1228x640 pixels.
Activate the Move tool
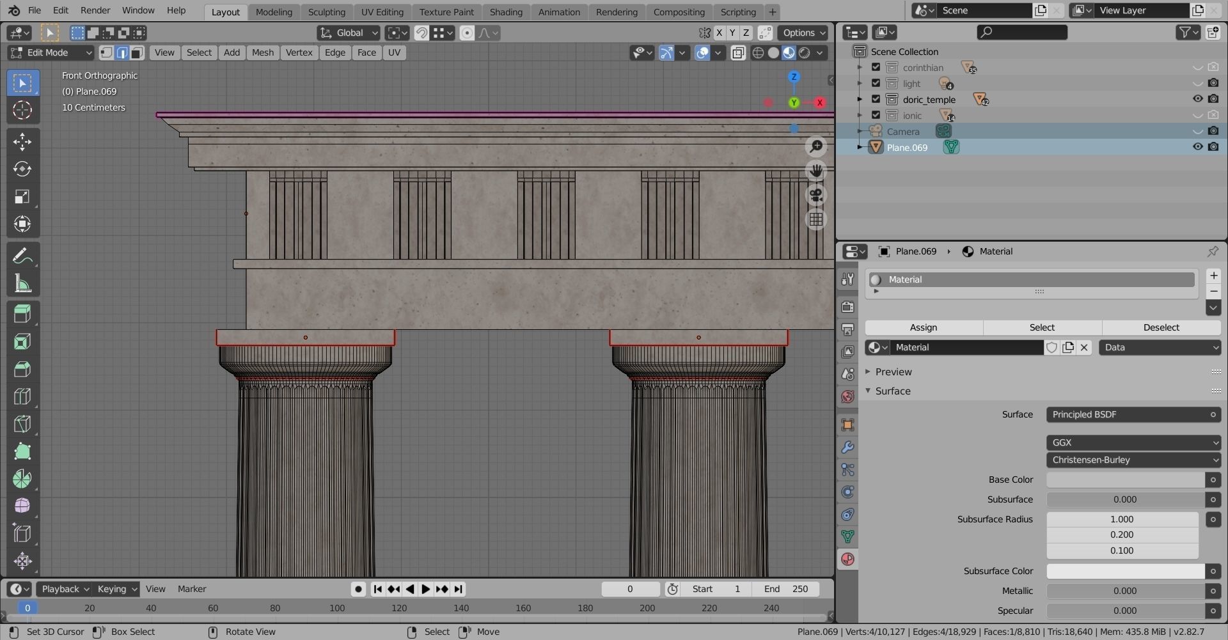(x=22, y=141)
